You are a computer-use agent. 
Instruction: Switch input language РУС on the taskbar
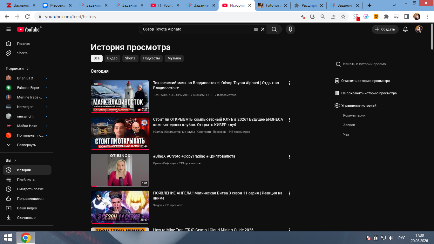click(x=402, y=238)
